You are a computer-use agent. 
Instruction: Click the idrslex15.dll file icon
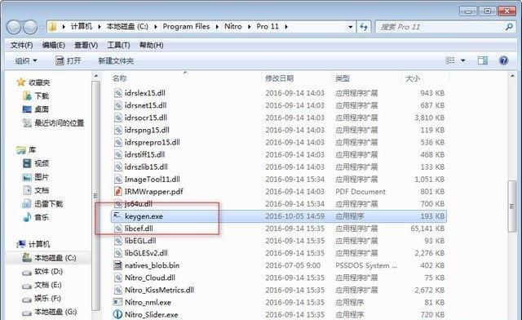(117, 93)
